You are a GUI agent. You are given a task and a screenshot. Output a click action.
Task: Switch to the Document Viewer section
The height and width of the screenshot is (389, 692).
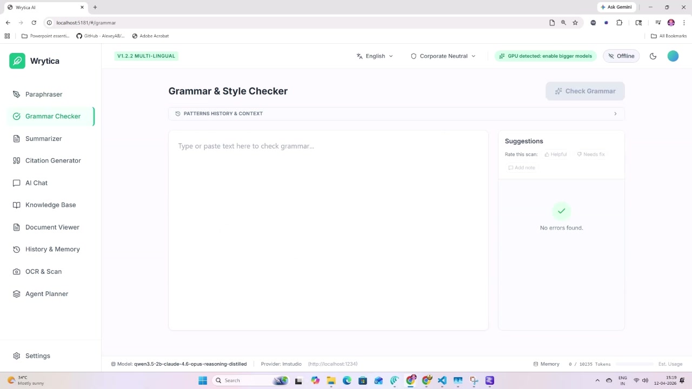coord(52,227)
